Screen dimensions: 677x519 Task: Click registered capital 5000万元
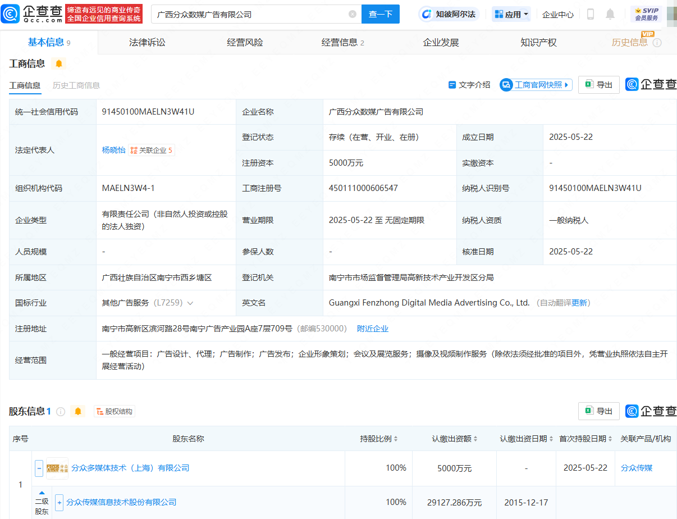(346, 163)
